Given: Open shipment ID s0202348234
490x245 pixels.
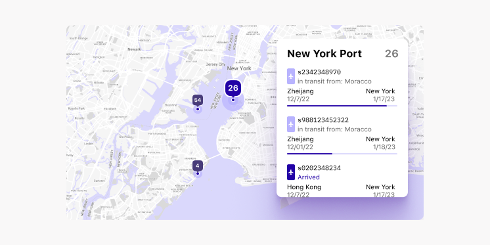Looking at the screenshot, I should point(319,168).
